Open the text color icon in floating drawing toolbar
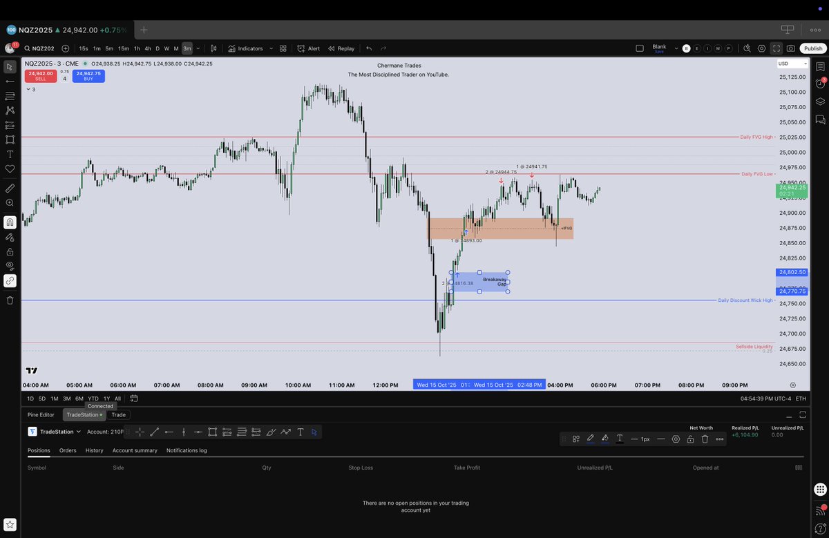Image resolution: width=829 pixels, height=538 pixels. 620,439
